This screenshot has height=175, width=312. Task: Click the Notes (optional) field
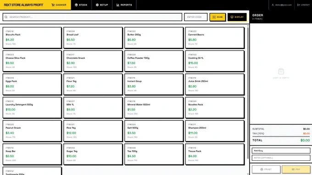tap(281, 158)
